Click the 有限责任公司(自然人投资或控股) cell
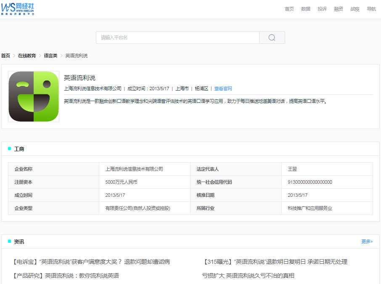This screenshot has width=381, height=284. 145,208
